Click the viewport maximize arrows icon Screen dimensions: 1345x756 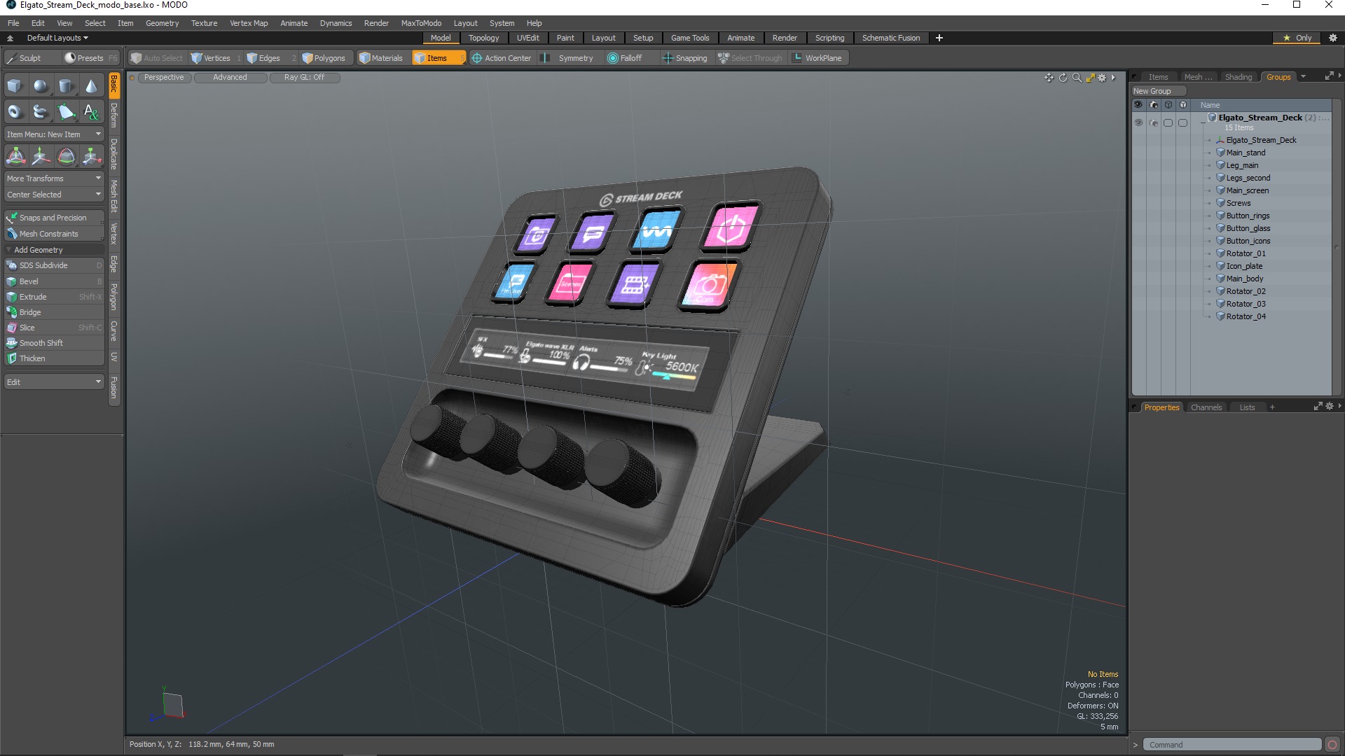[1090, 78]
